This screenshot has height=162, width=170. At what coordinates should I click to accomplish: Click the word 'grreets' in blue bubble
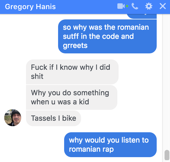pyautogui.click(x=75, y=46)
